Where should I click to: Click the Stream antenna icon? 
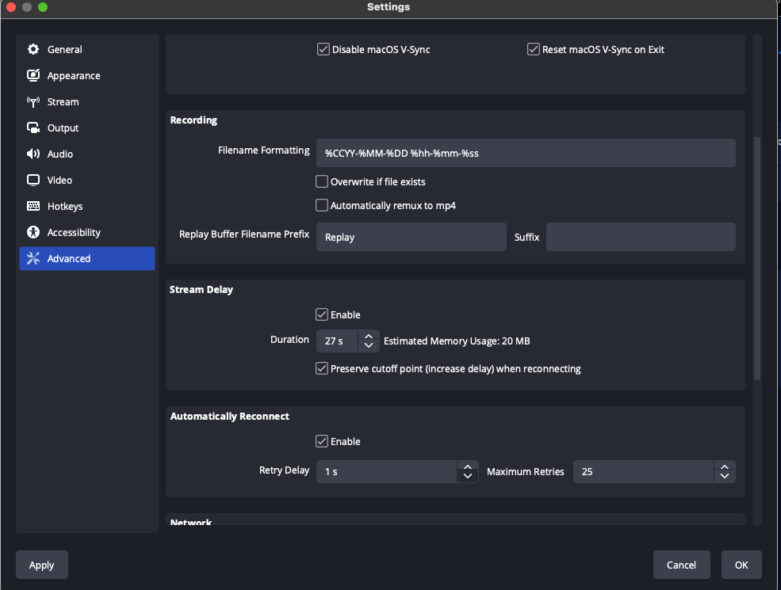pos(33,101)
